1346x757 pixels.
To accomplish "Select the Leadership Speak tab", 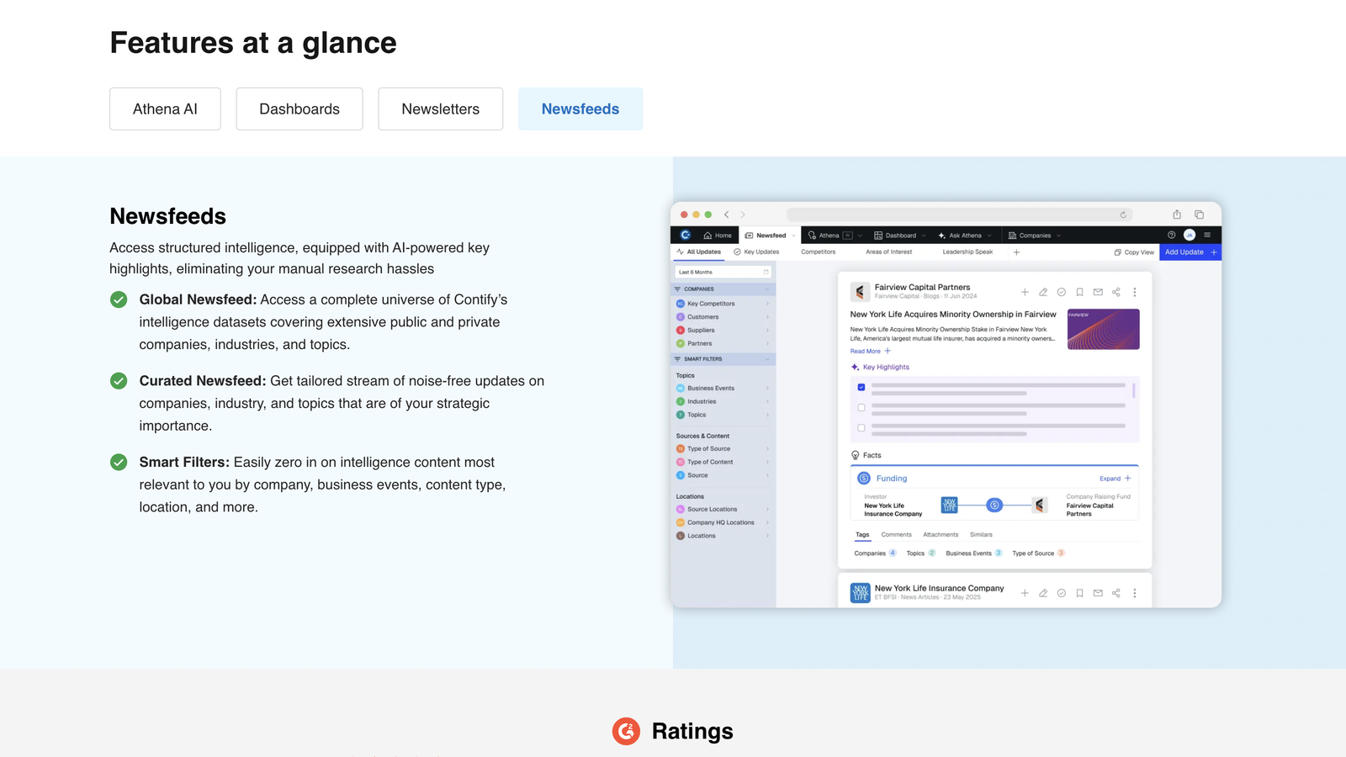I will pos(967,251).
